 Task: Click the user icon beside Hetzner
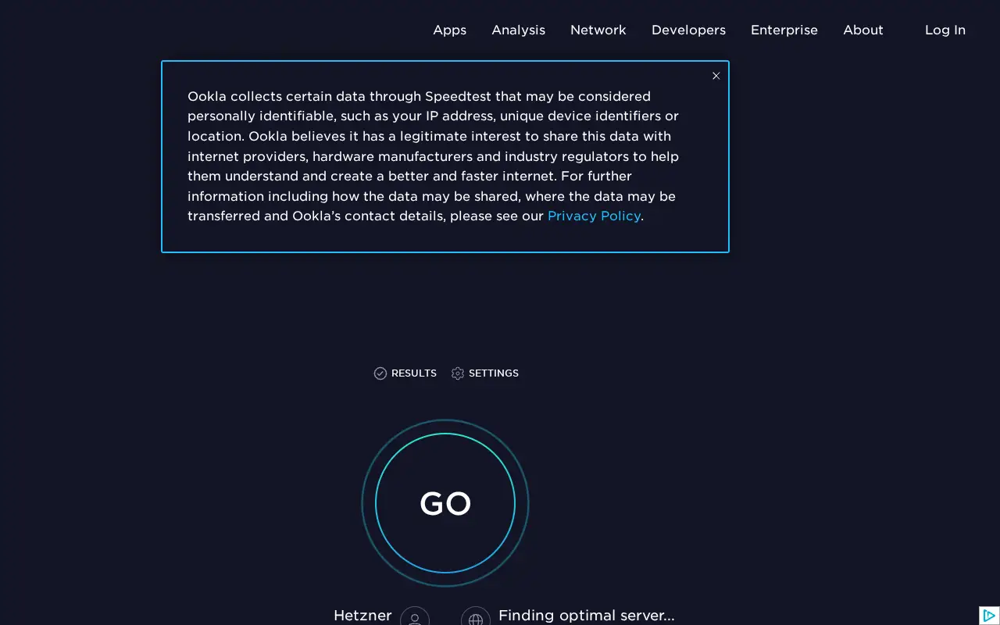pyautogui.click(x=415, y=617)
